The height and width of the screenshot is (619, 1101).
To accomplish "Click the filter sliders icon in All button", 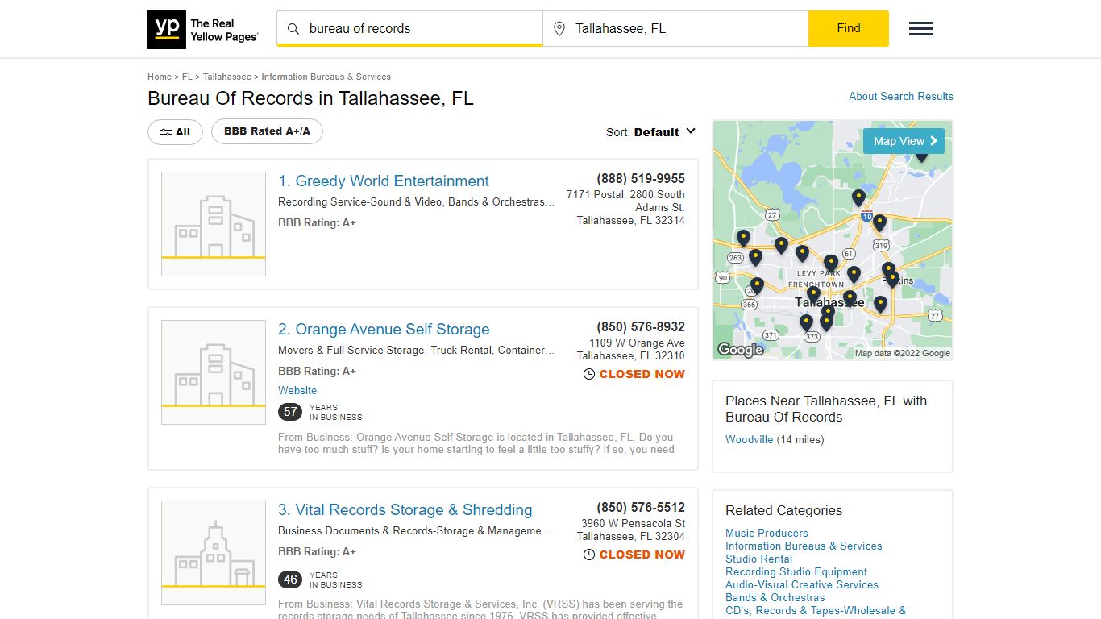I will tap(166, 132).
